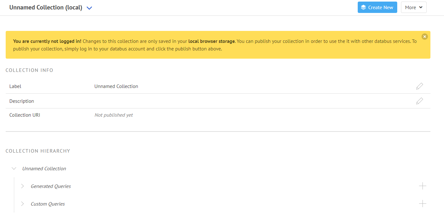Click the 'Unnamed Collection (local)' page title
Image resolution: width=444 pixels, height=216 pixels.
[46, 8]
